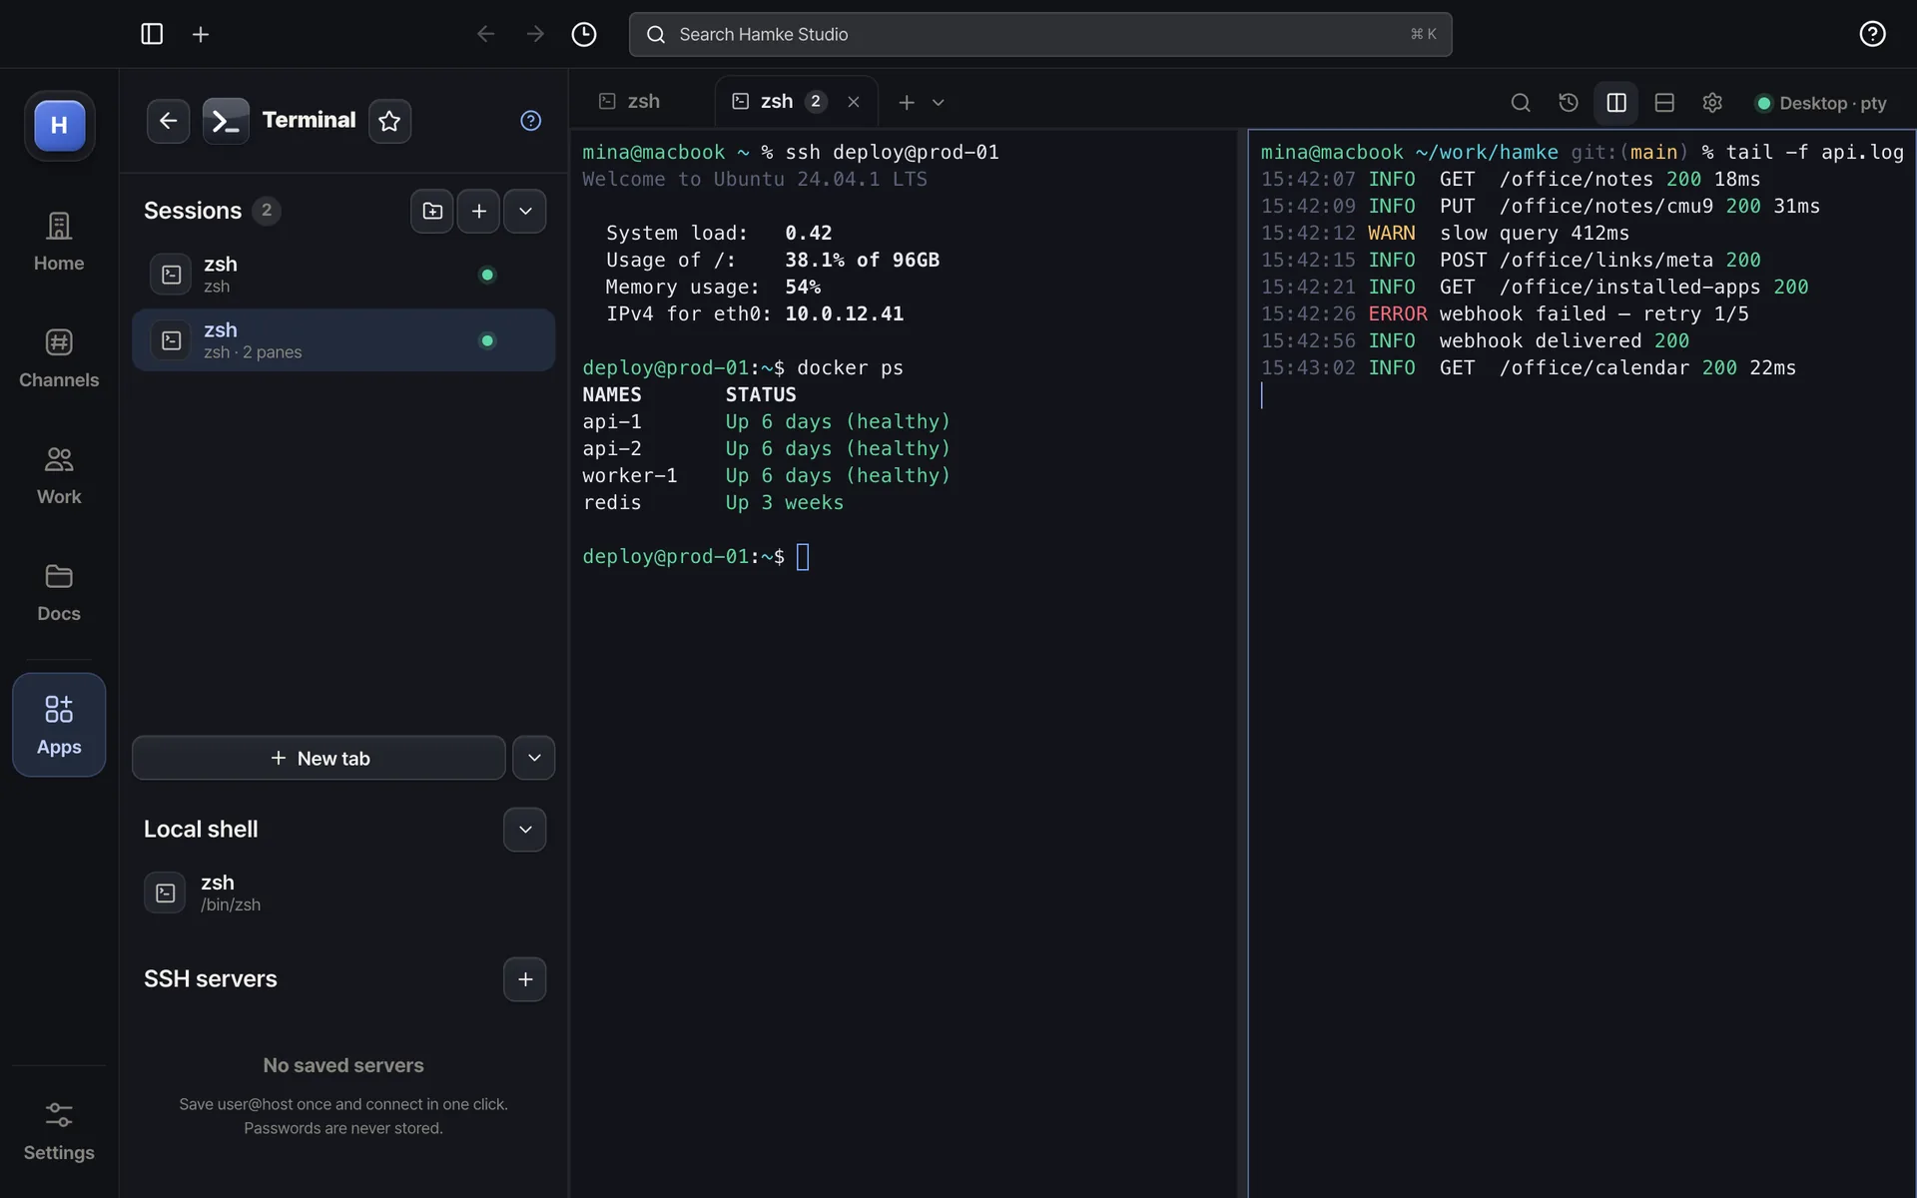Select the zsh · 2 panes session
Image resolution: width=1917 pixels, height=1198 pixels.
point(343,340)
